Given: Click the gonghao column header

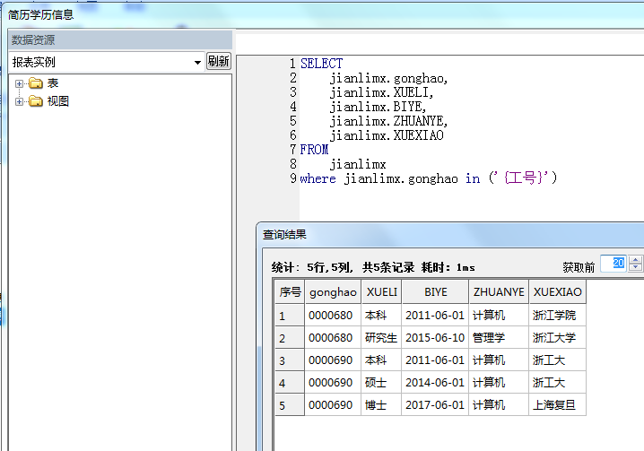Looking at the screenshot, I should [x=332, y=292].
